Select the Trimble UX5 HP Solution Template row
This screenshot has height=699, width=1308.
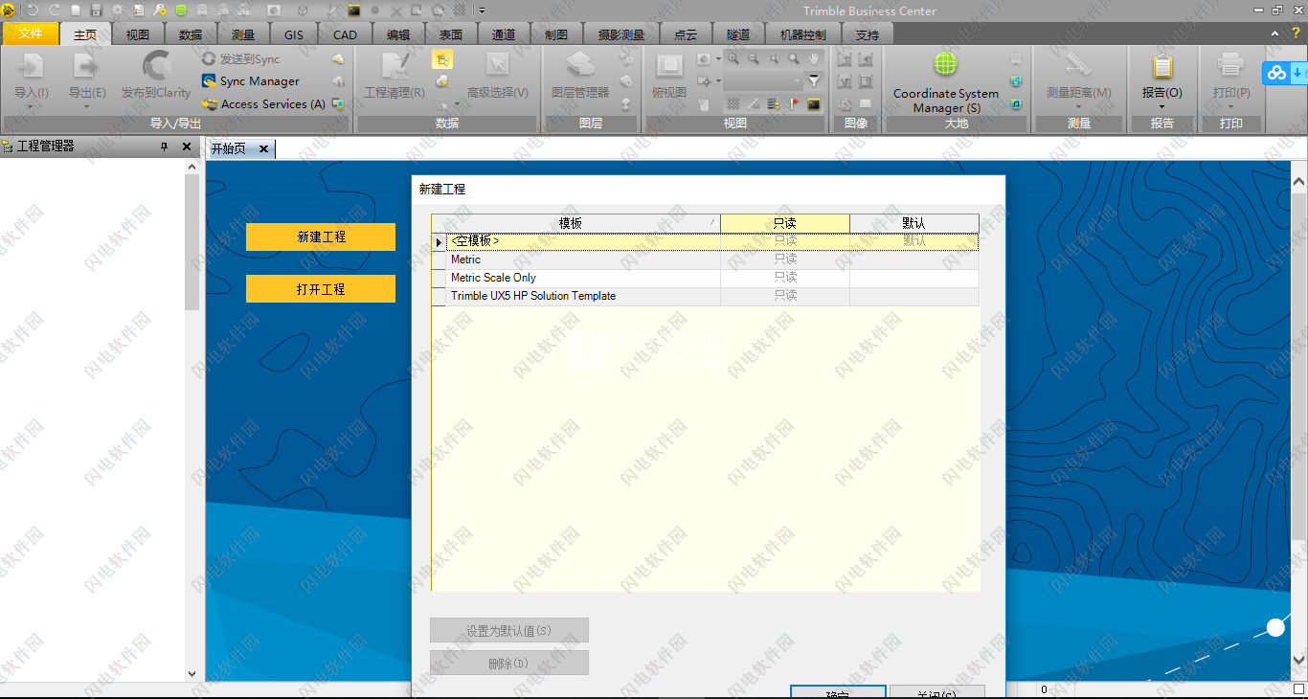[x=706, y=296]
